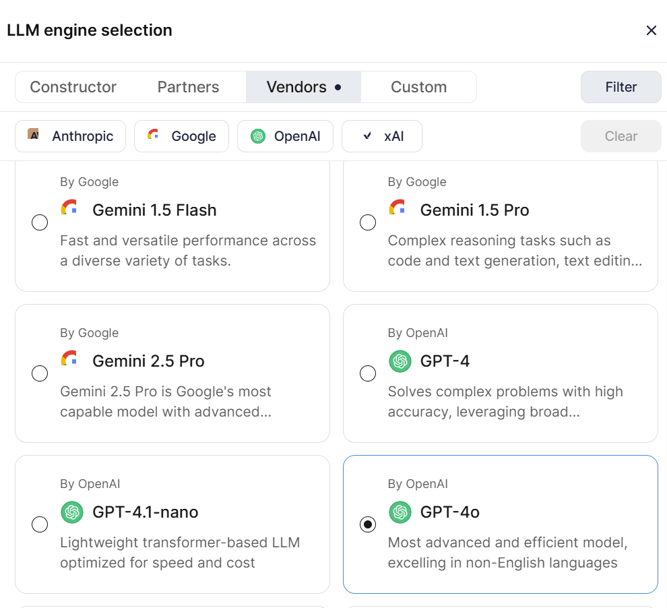The width and height of the screenshot is (667, 608).
Task: Click the OpenAI logo on GPT-4.1-nano card
Action: click(x=72, y=512)
